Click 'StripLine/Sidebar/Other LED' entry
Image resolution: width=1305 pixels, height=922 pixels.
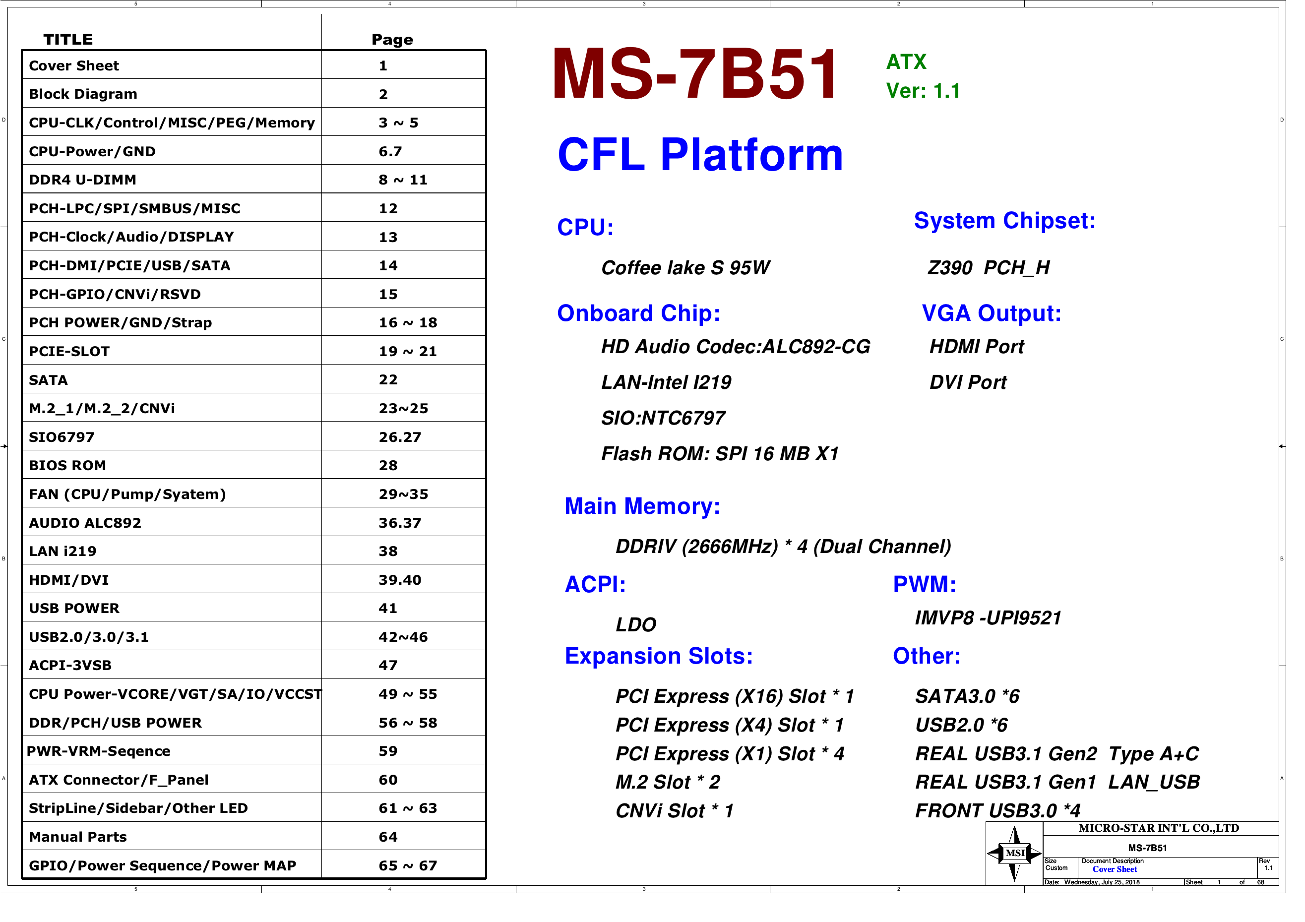138,809
